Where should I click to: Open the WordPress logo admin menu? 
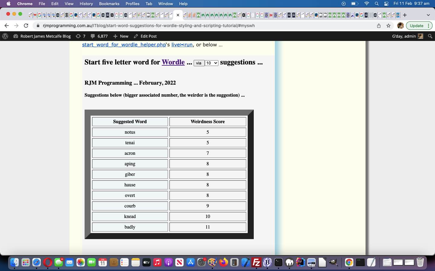(x=5, y=36)
